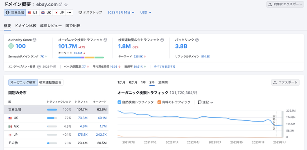Click SERPの機能 marker on chart
307x150 pixels.
(x=274, y=123)
